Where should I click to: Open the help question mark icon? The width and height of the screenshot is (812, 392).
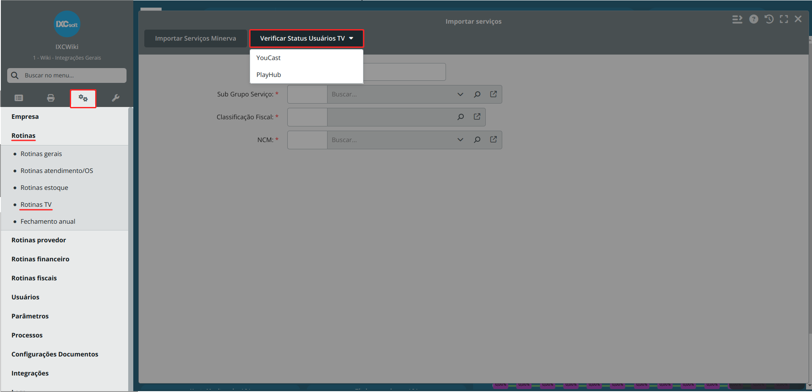754,19
